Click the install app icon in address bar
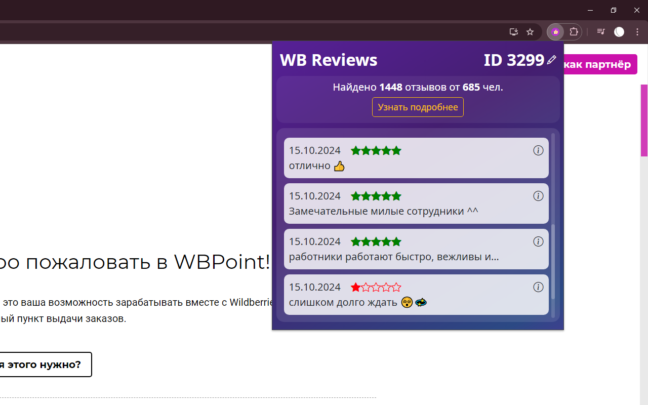 click(514, 32)
